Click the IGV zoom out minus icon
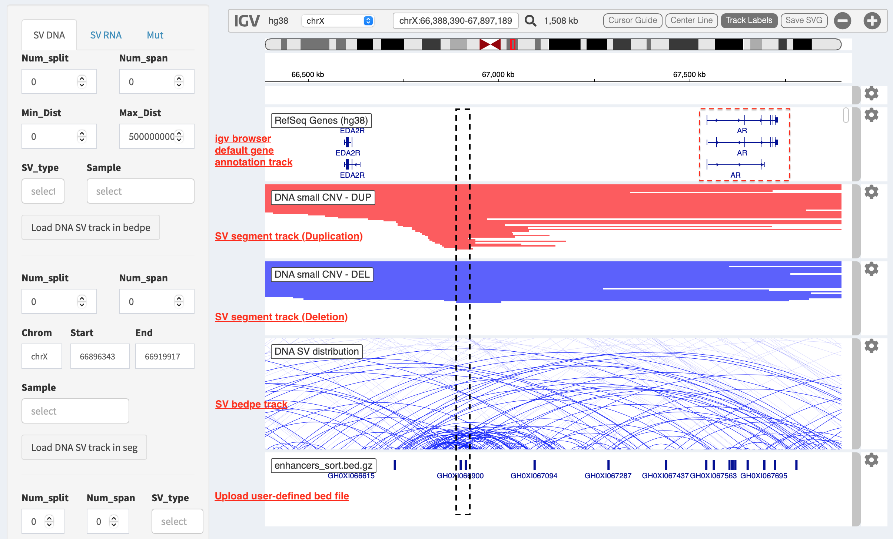This screenshot has width=893, height=539. pos(843,20)
